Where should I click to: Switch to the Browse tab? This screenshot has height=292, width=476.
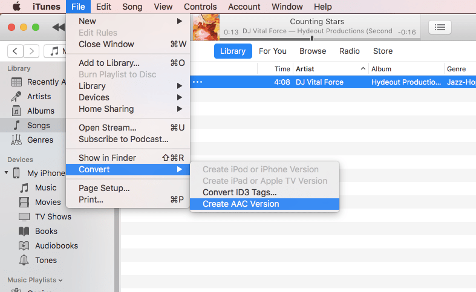313,51
